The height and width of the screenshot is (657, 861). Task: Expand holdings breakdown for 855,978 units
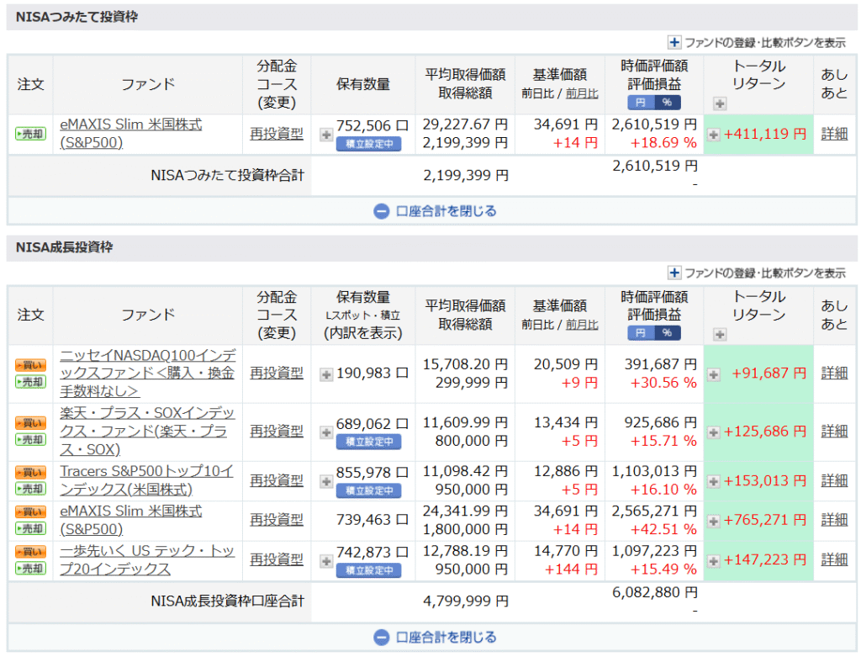pyautogui.click(x=326, y=481)
